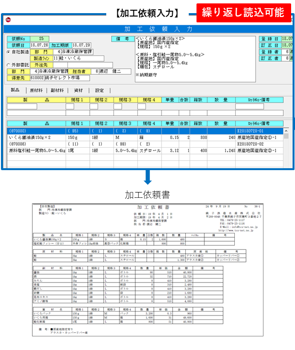This screenshot has height=350, width=295.
Task: Click the empty 製品 code entry box
Action: pyautogui.click(x=22, y=106)
